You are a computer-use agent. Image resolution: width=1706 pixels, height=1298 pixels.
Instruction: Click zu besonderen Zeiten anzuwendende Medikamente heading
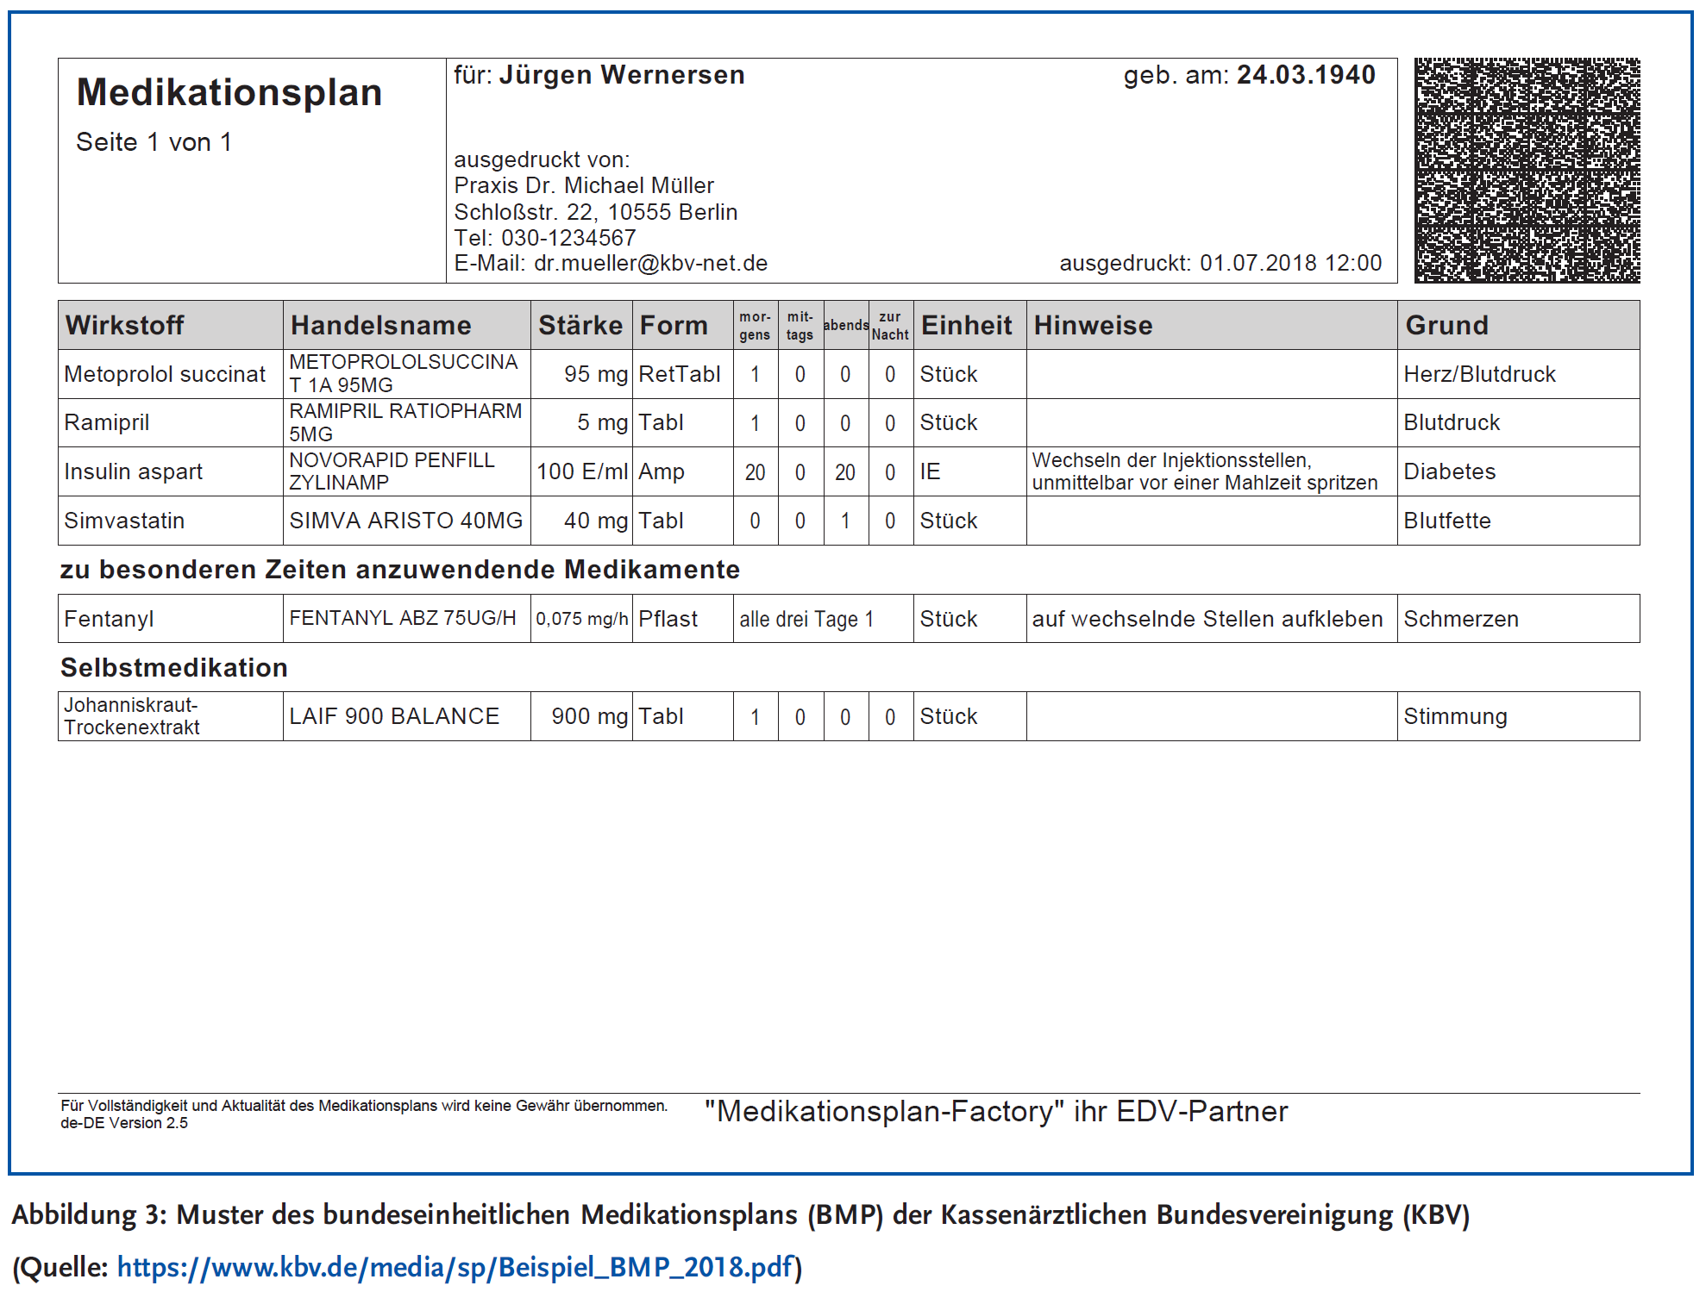[400, 570]
